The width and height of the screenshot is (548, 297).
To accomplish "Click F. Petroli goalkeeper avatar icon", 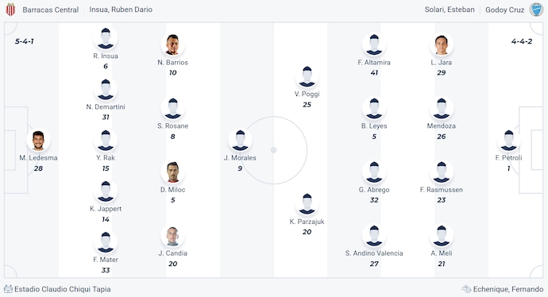I will pos(508,140).
